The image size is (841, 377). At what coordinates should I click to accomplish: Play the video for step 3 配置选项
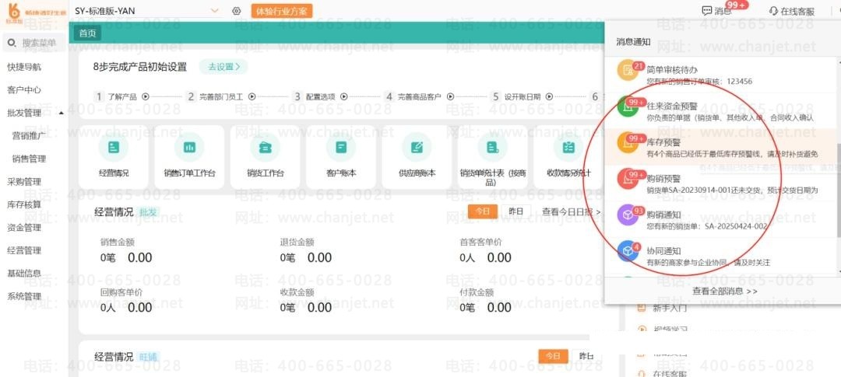click(344, 97)
